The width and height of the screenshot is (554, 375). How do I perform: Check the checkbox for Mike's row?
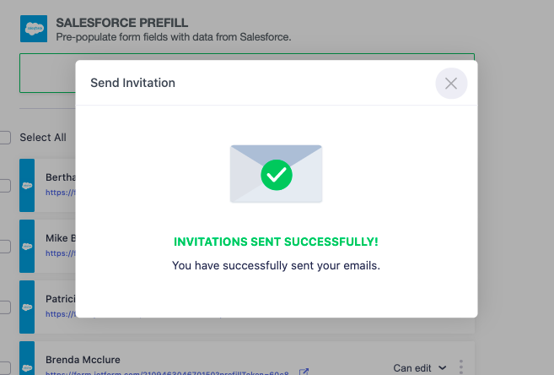(5, 247)
